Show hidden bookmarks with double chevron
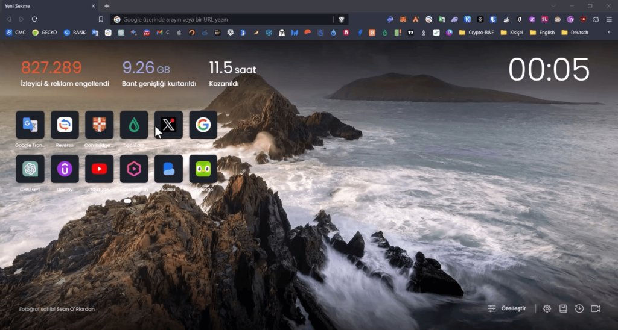The image size is (618, 330). pos(609,33)
